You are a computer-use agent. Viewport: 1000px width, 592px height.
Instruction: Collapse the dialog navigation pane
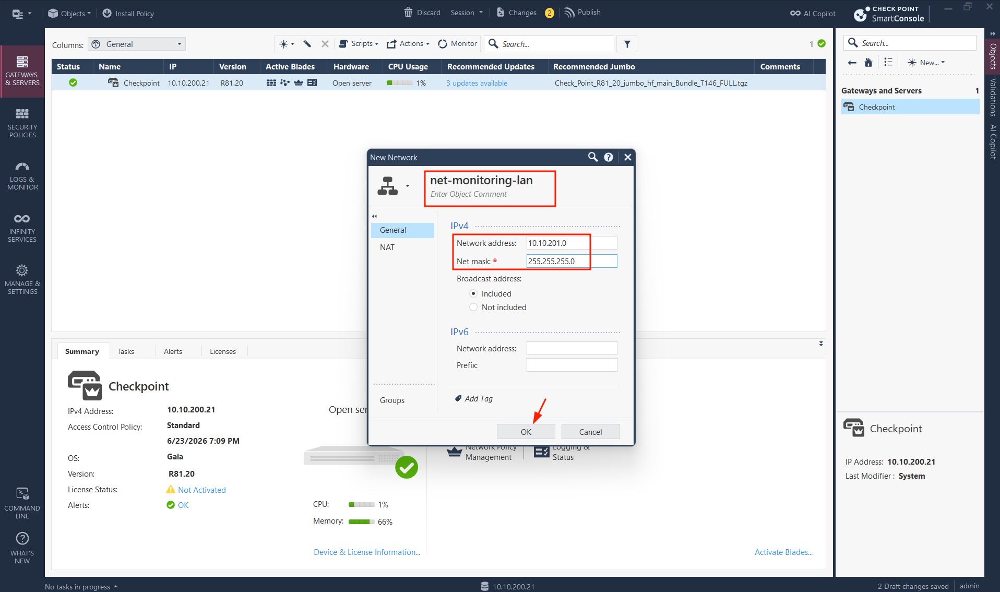(374, 216)
